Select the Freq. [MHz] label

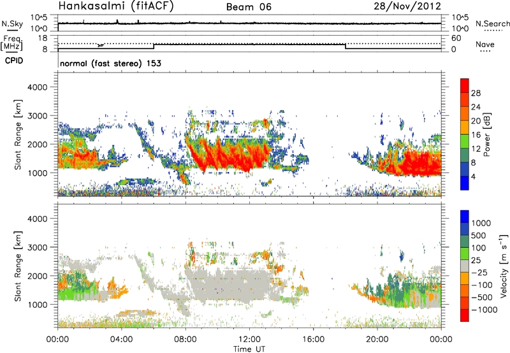pyautogui.click(x=12, y=43)
